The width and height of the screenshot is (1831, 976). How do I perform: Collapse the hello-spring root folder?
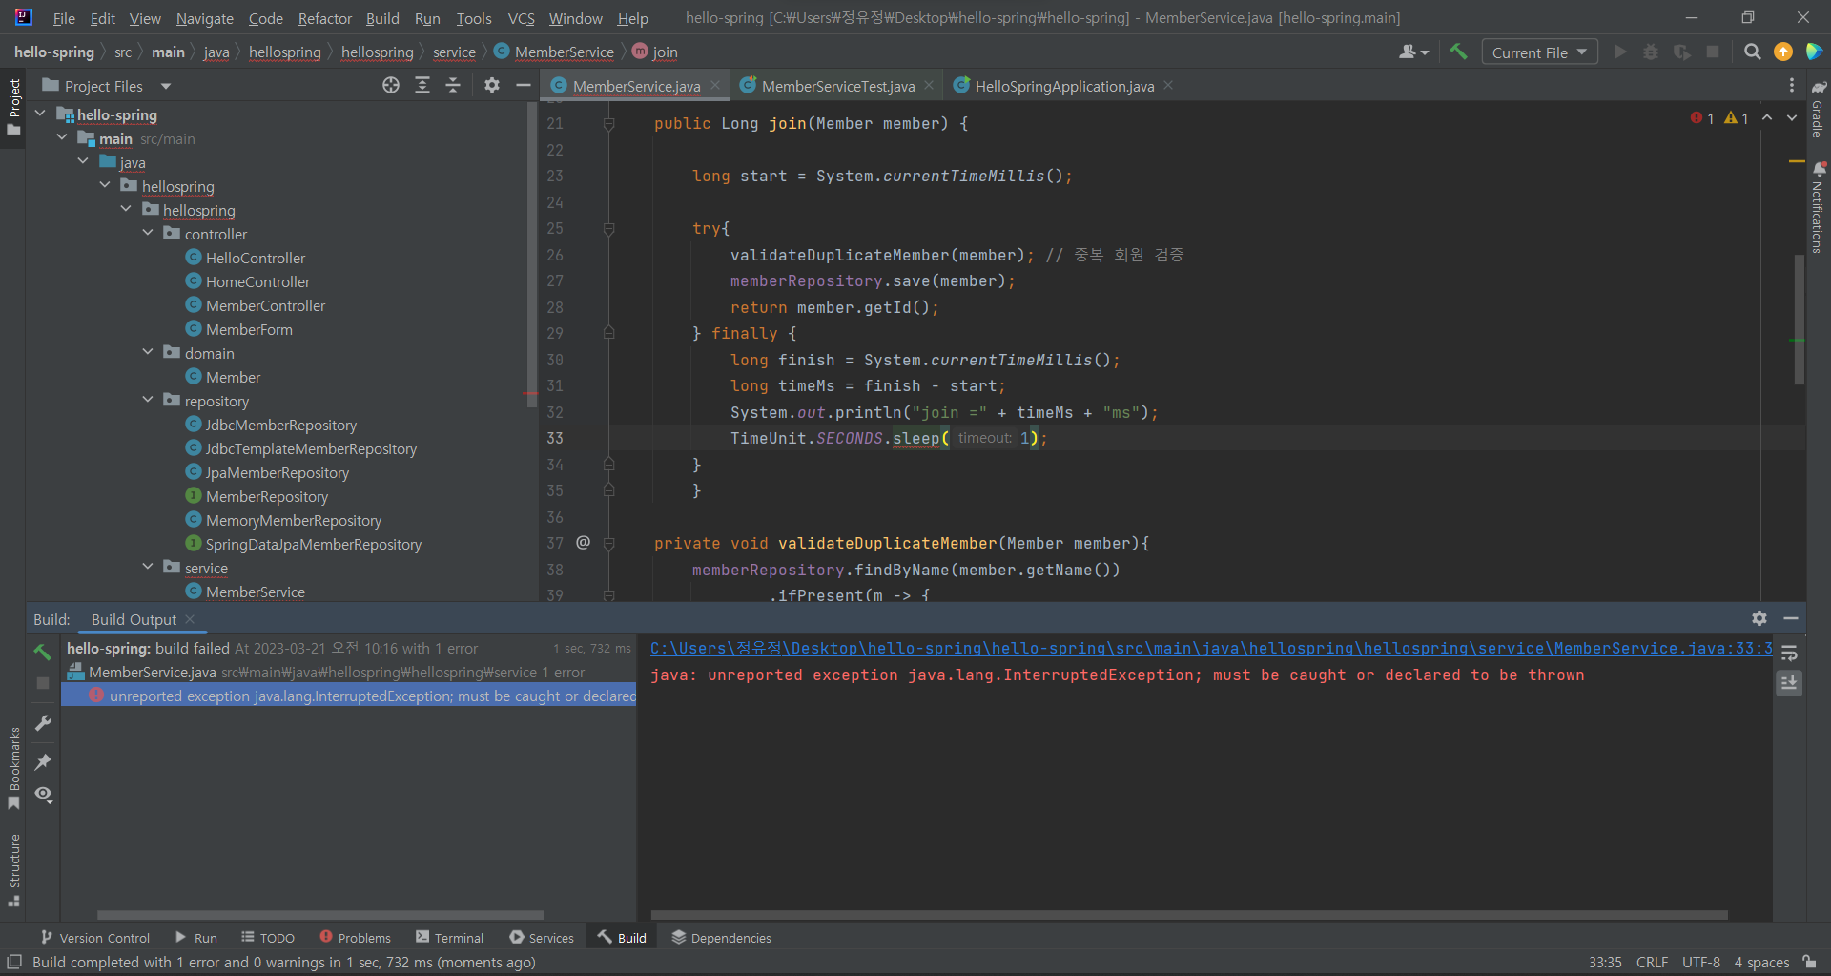pyautogui.click(x=41, y=114)
